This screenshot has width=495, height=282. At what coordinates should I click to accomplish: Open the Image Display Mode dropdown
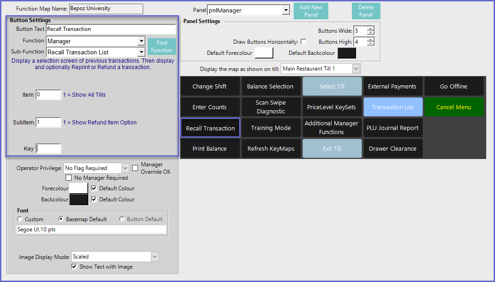click(x=155, y=257)
